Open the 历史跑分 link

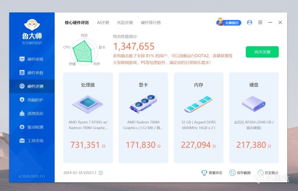[271, 173]
